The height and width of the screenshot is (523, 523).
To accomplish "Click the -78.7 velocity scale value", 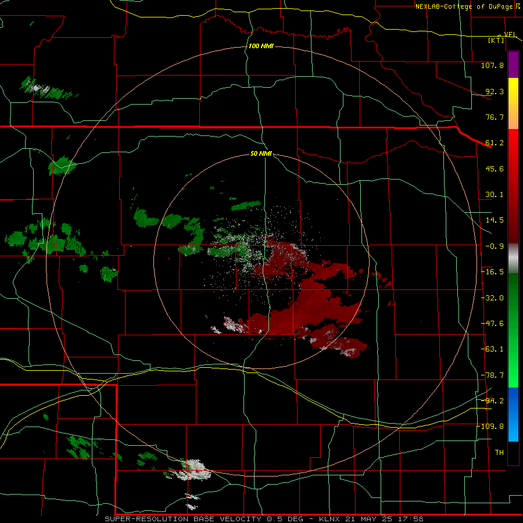I will coord(492,375).
